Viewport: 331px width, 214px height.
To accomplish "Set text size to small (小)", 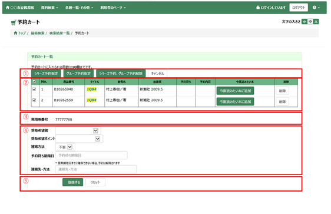I will click(x=304, y=22).
